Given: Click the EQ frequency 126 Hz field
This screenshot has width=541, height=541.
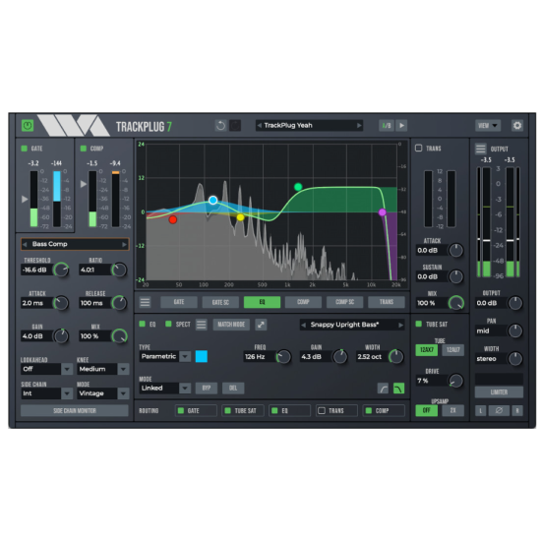Looking at the screenshot, I should pos(260,357).
